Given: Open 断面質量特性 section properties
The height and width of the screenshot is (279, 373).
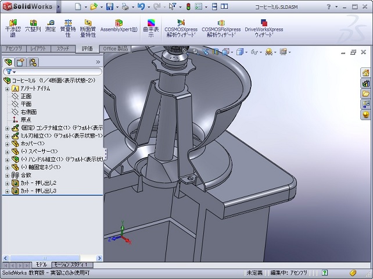Looking at the screenshot, I should pyautogui.click(x=88, y=28).
